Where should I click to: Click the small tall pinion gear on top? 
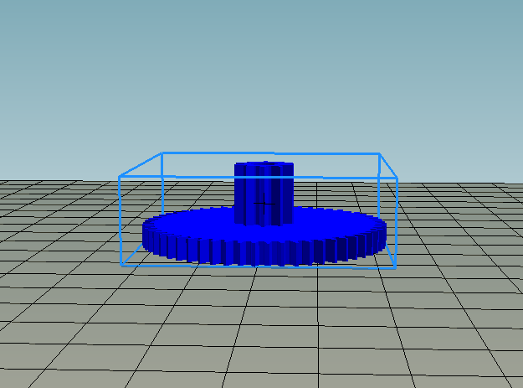(264, 193)
